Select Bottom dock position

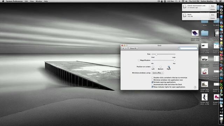(x=161, y=67)
